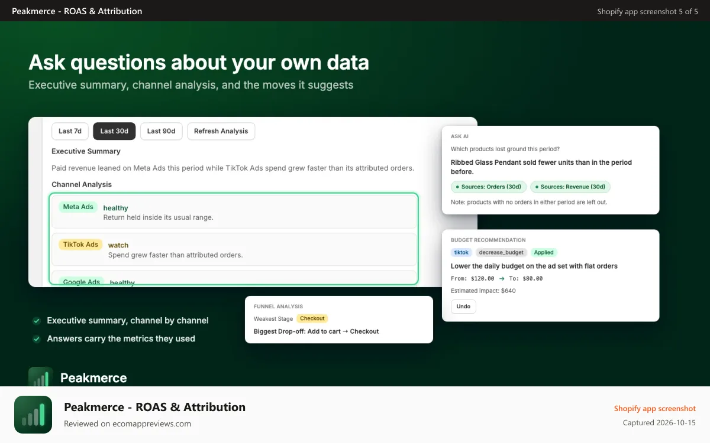The height and width of the screenshot is (443, 710).
Task: Click the top bar title 'Peakmerce - ROAS & Attribution'
Action: click(x=77, y=11)
